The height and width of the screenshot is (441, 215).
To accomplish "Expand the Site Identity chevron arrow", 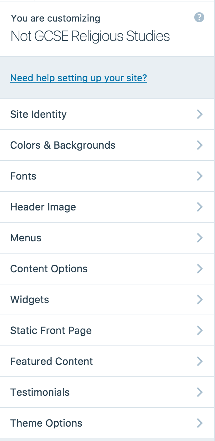I will click(200, 115).
